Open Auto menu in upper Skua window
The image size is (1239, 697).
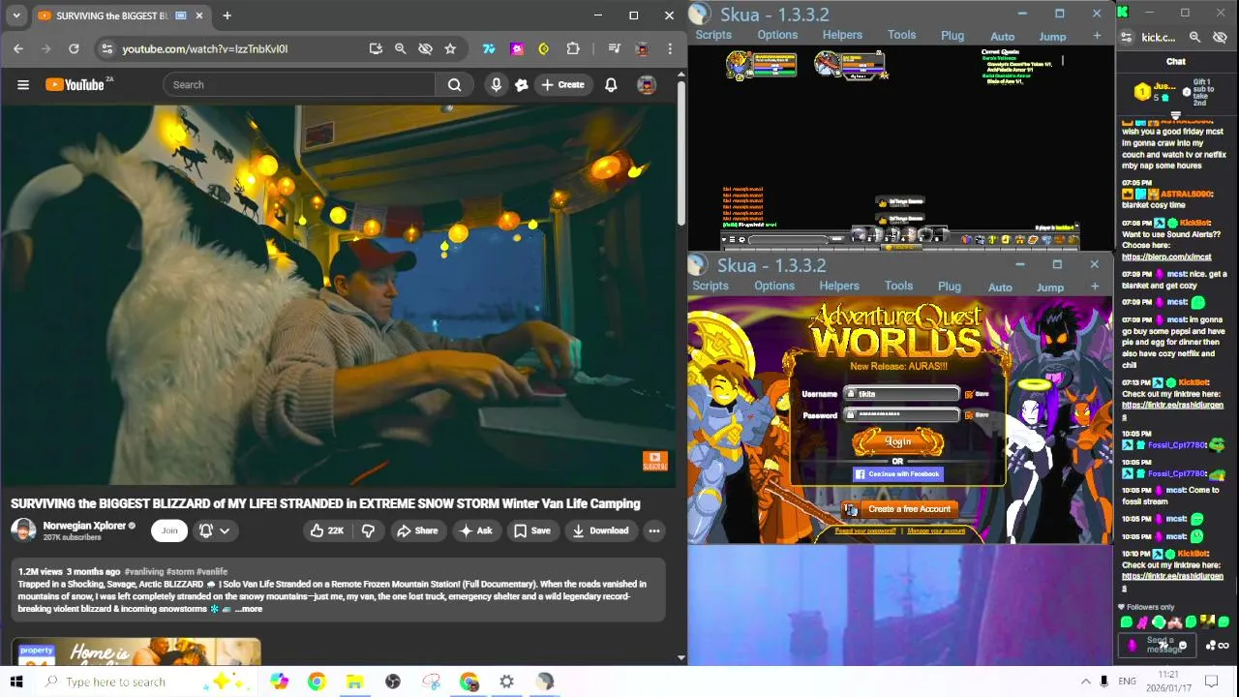[1003, 37]
